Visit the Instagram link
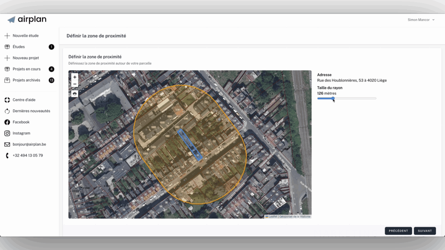The width and height of the screenshot is (445, 250). point(22,133)
